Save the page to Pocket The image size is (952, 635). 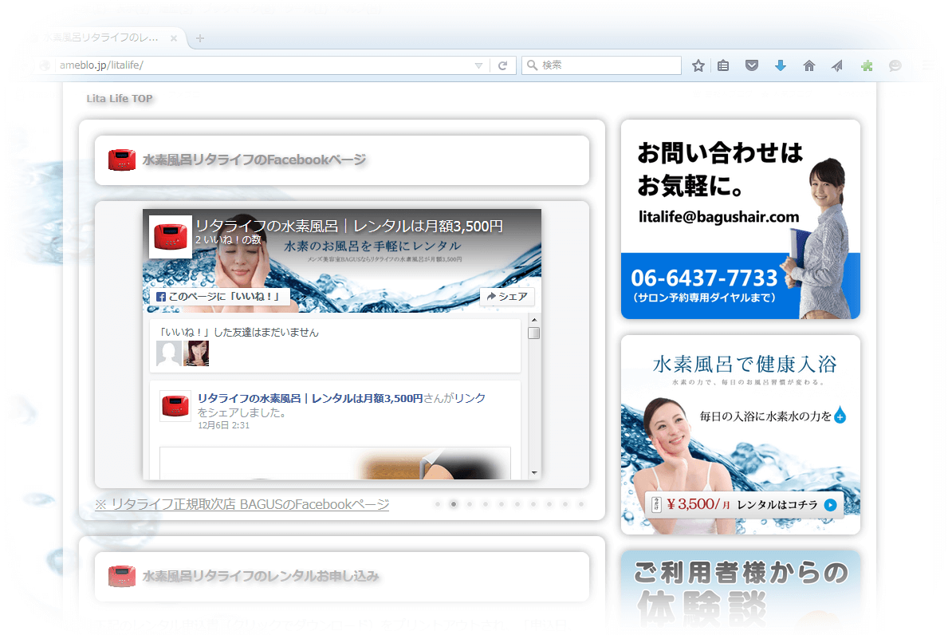coord(752,65)
